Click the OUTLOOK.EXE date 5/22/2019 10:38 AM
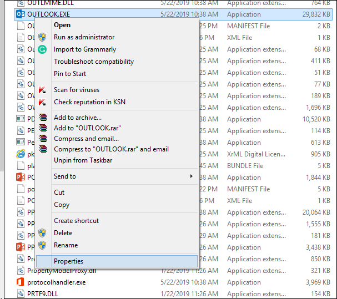Image resolution: width=337 pixels, height=299 pixels. [x=189, y=14]
